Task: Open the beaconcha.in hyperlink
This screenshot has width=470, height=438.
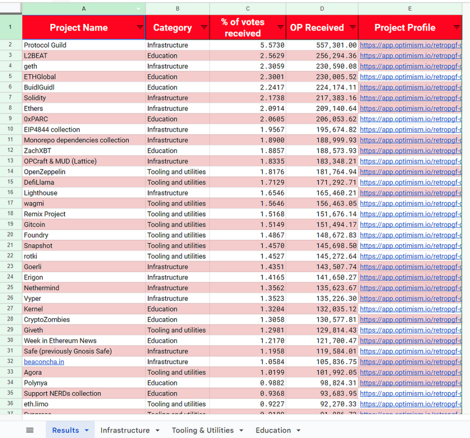Action: pyautogui.click(x=44, y=362)
